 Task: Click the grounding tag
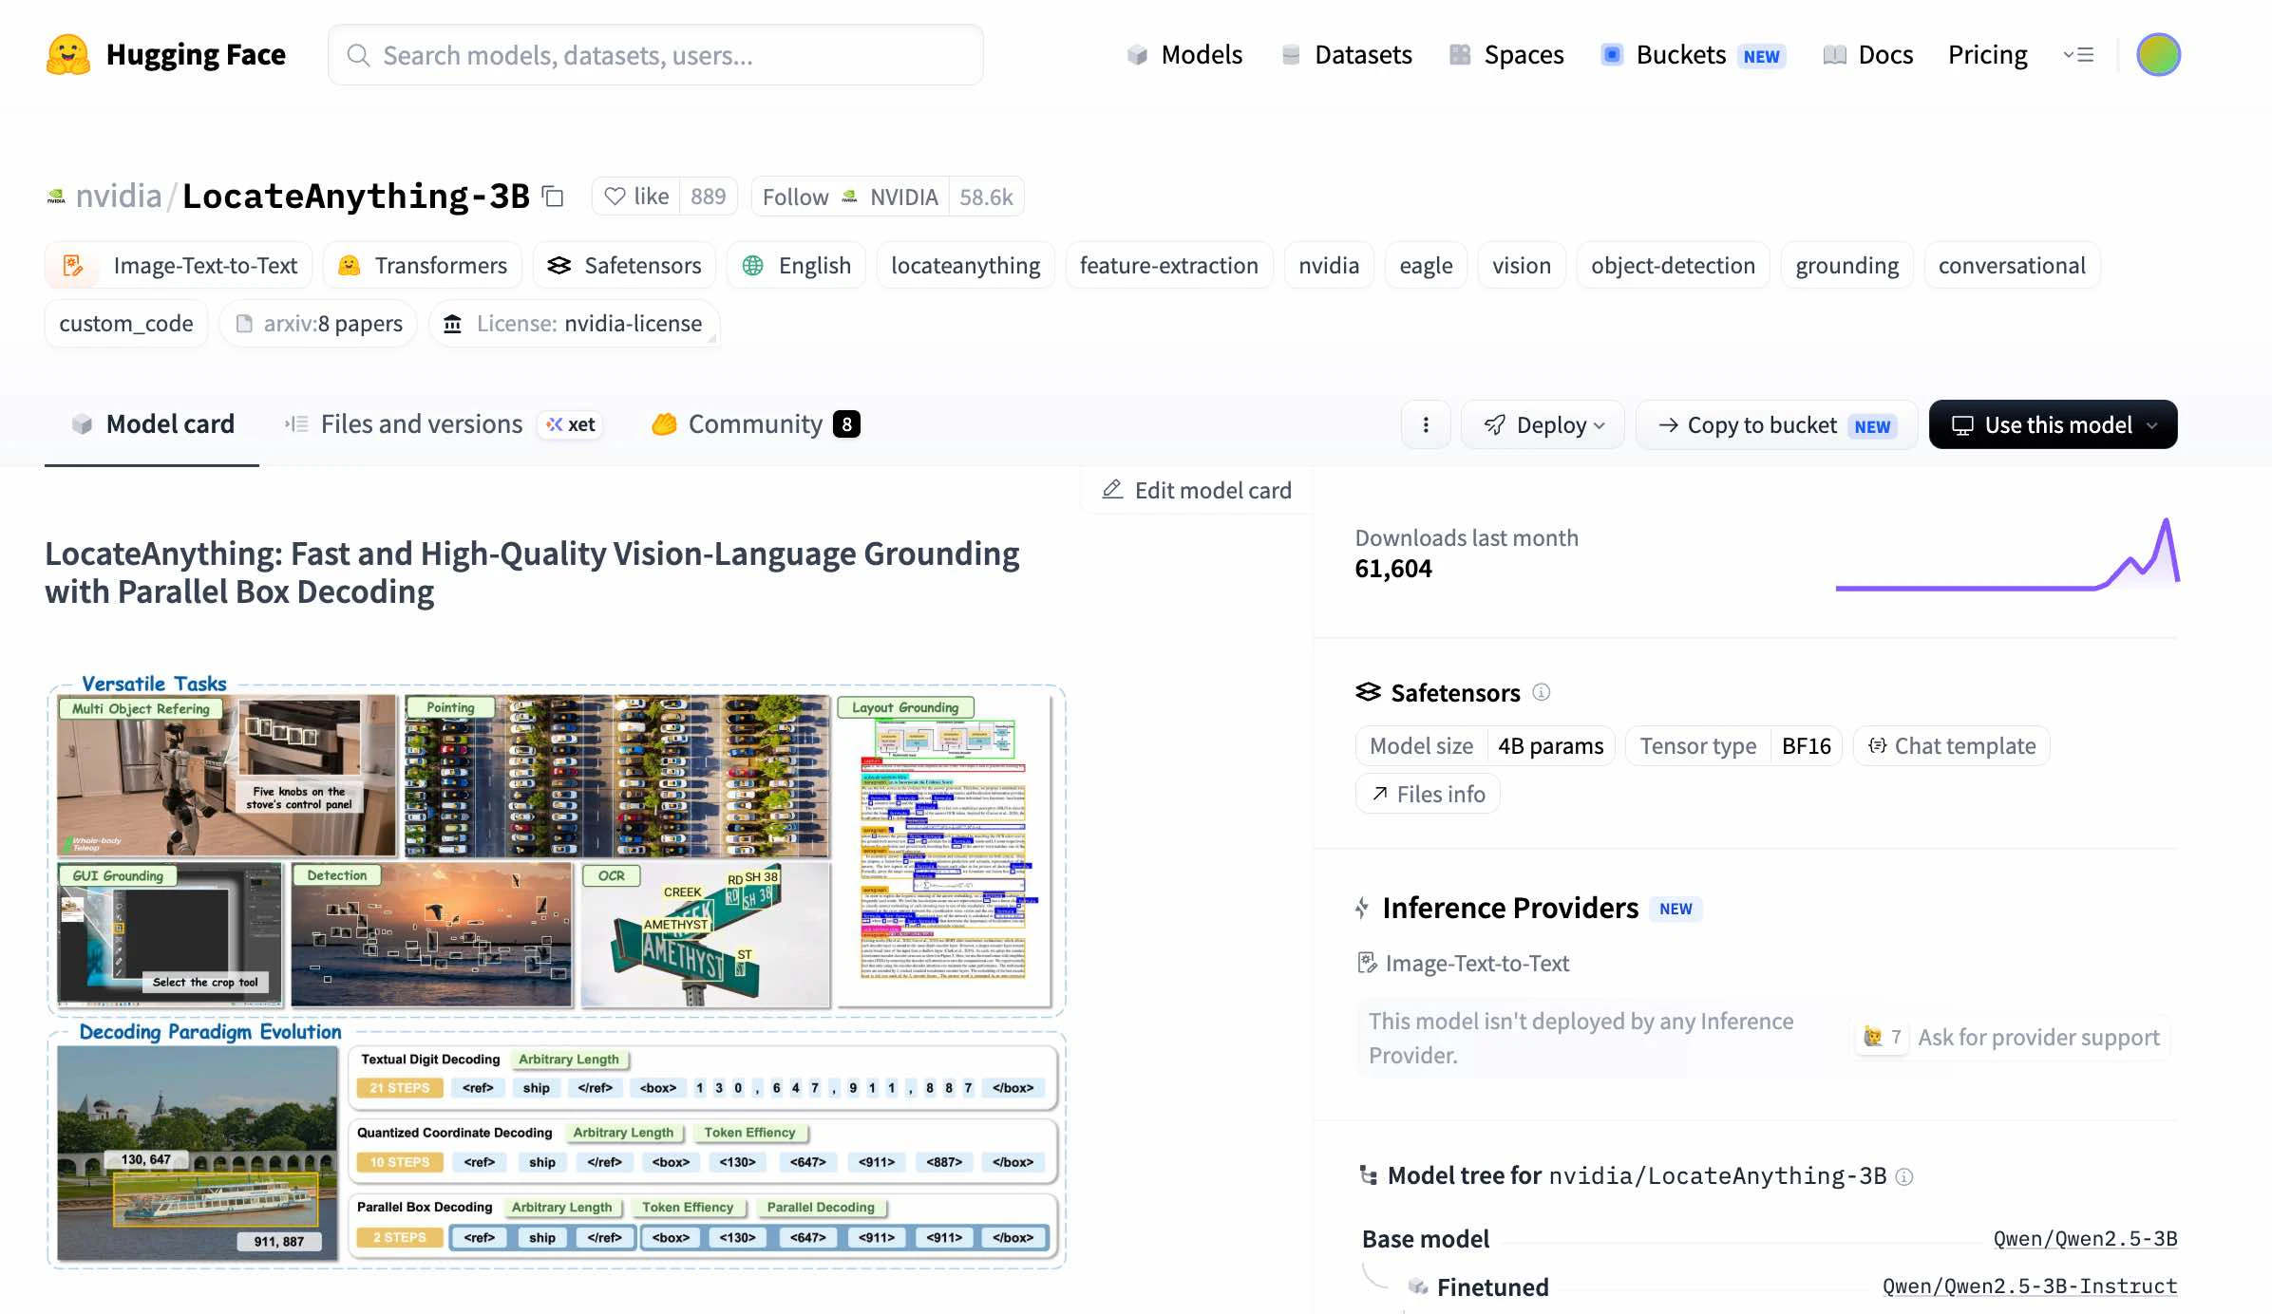pyautogui.click(x=1846, y=266)
